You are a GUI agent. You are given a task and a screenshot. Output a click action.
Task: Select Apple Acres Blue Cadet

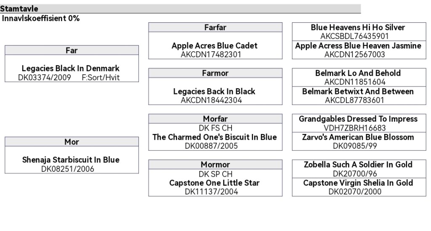215,46
